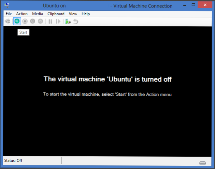Open the Media menu
The height and width of the screenshot is (169, 215).
[37, 14]
